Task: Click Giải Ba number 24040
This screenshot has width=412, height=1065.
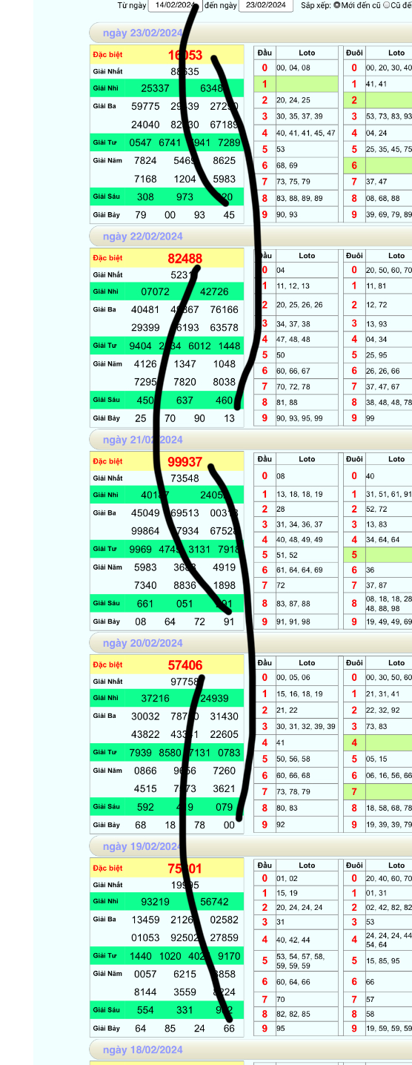Action: point(145,125)
